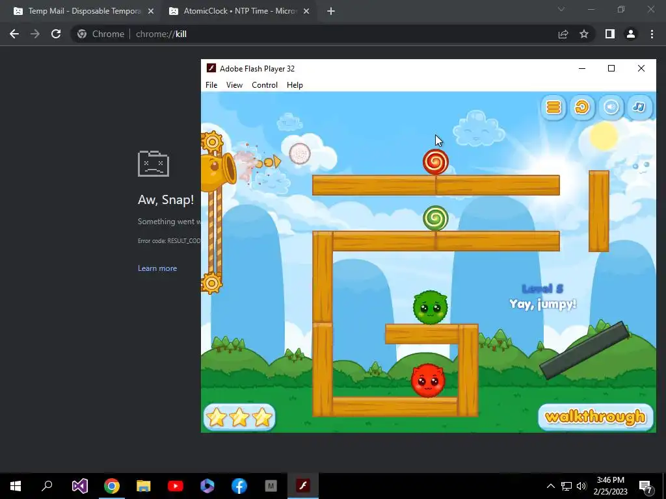
Task: Click the red fuzzy monster
Action: click(x=428, y=381)
